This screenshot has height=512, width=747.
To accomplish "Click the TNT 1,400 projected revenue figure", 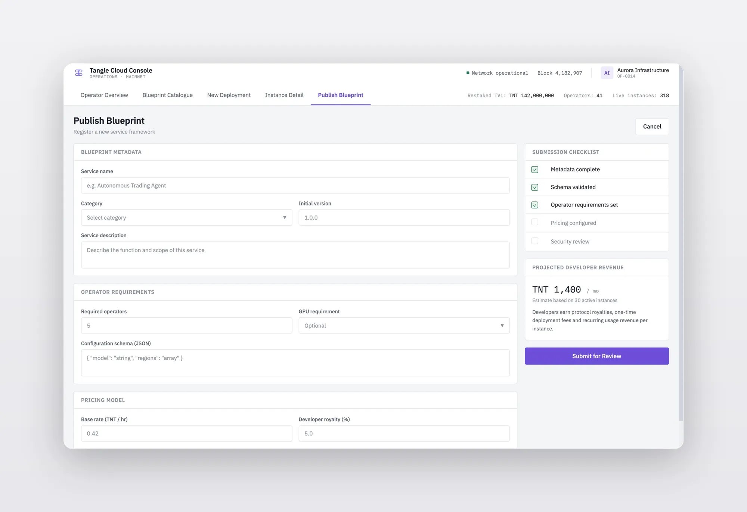I will click(557, 290).
